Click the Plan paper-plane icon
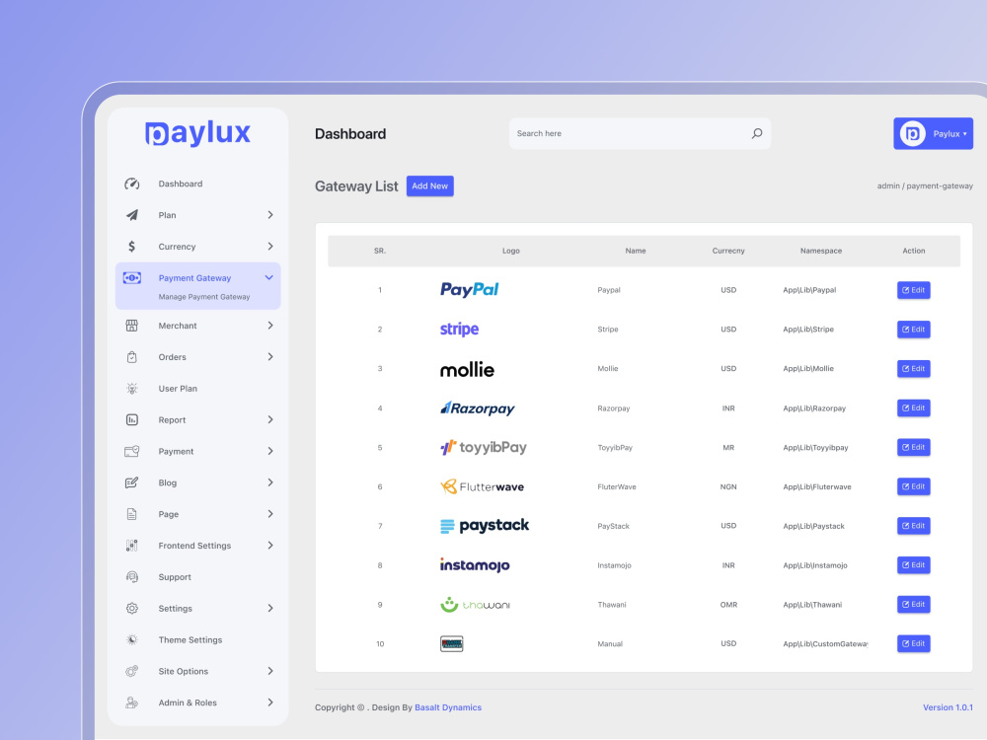987x740 pixels. coord(131,215)
